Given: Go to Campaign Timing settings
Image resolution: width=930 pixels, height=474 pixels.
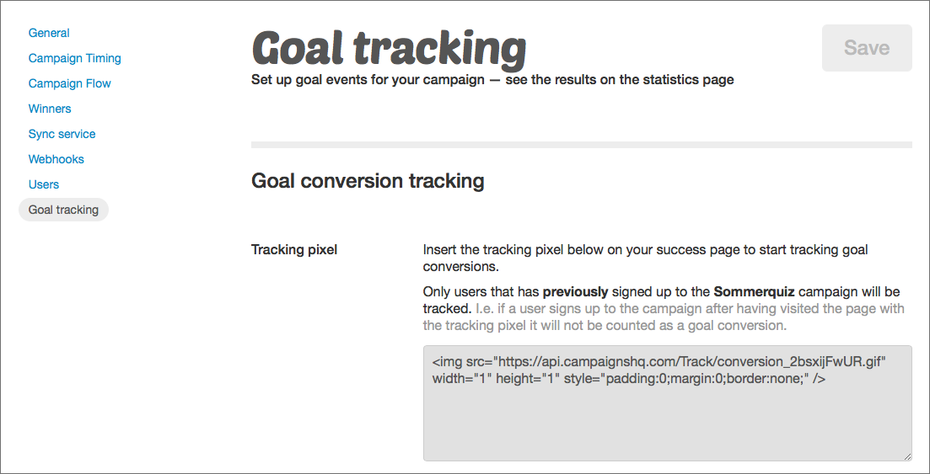Looking at the screenshot, I should (x=74, y=58).
